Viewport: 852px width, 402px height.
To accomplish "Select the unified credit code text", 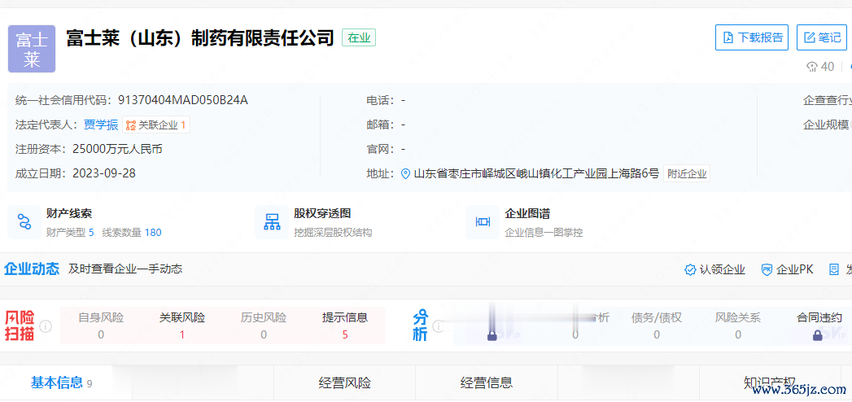I will 183,100.
